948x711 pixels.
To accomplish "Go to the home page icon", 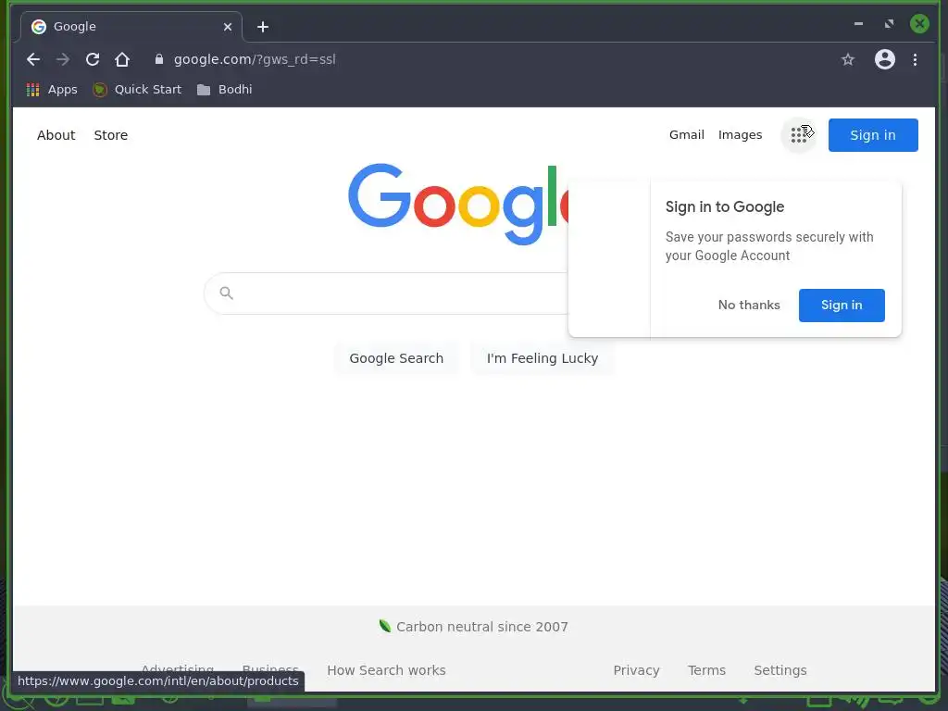I will tap(122, 59).
